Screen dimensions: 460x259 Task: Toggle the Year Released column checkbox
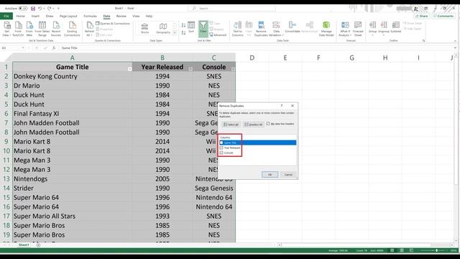tap(221, 147)
